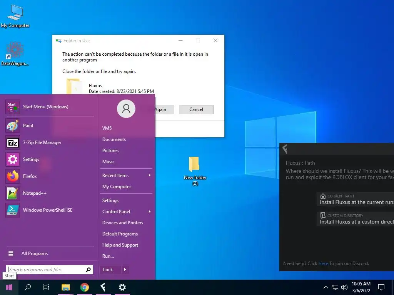394x295 pixels.
Task: Click the Fluxus logo in installer window
Action: 285,149
